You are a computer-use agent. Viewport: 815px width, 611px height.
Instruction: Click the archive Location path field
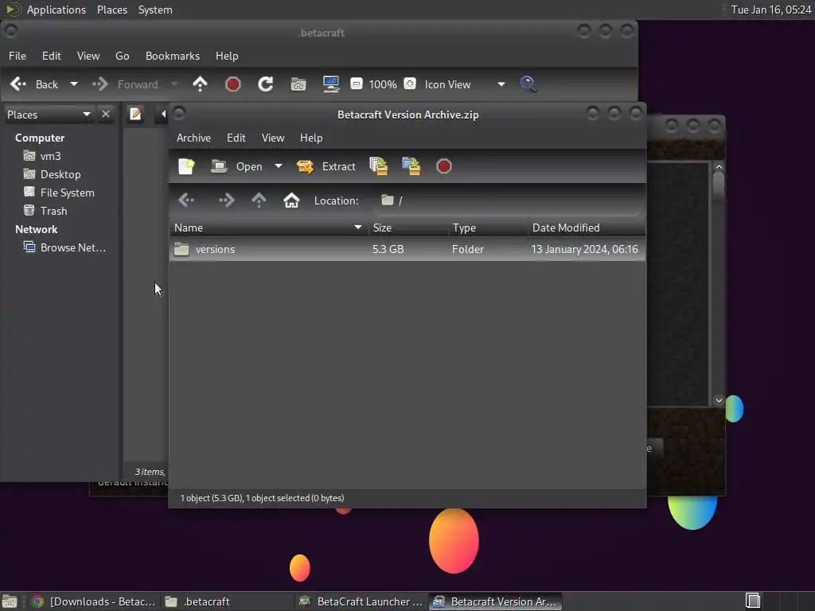507,200
